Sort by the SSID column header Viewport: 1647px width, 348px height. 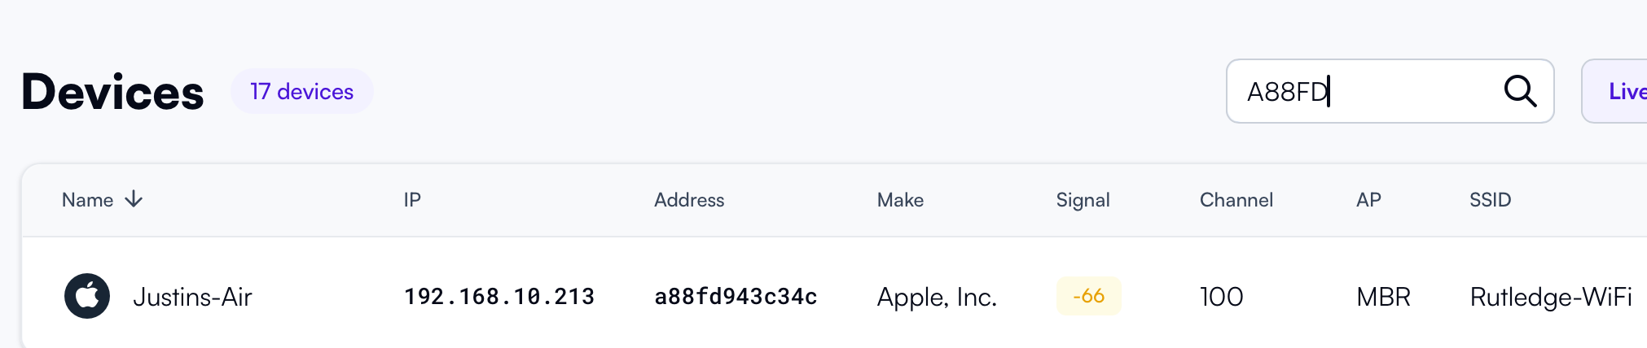[x=1490, y=200]
